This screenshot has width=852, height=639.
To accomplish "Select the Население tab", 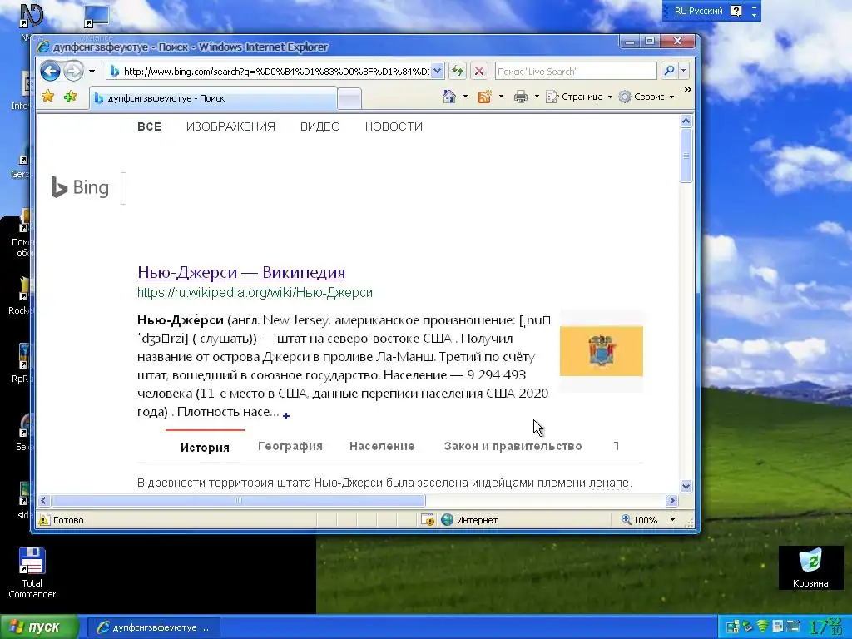I will point(382,446).
